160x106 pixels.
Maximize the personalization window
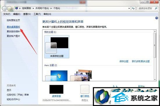[147, 2]
